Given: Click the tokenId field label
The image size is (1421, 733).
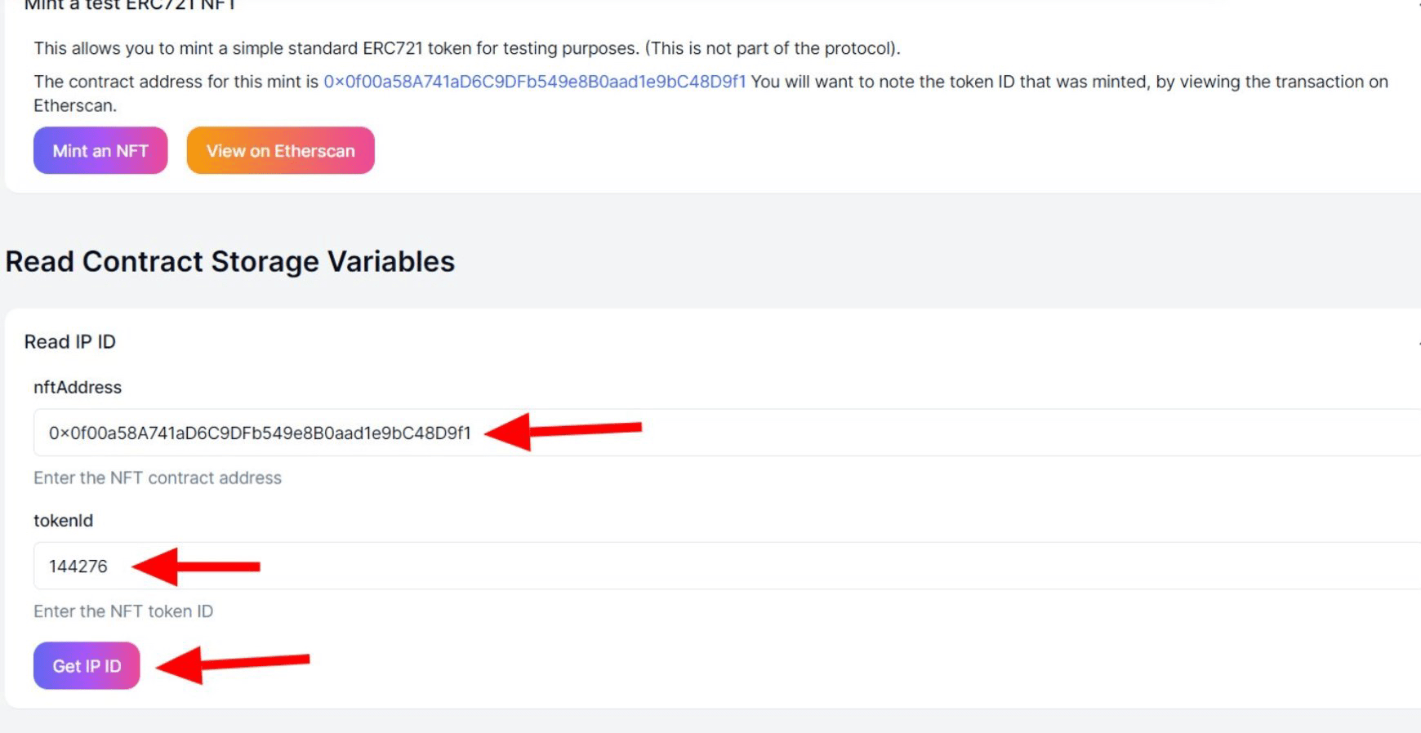Looking at the screenshot, I should [63, 521].
